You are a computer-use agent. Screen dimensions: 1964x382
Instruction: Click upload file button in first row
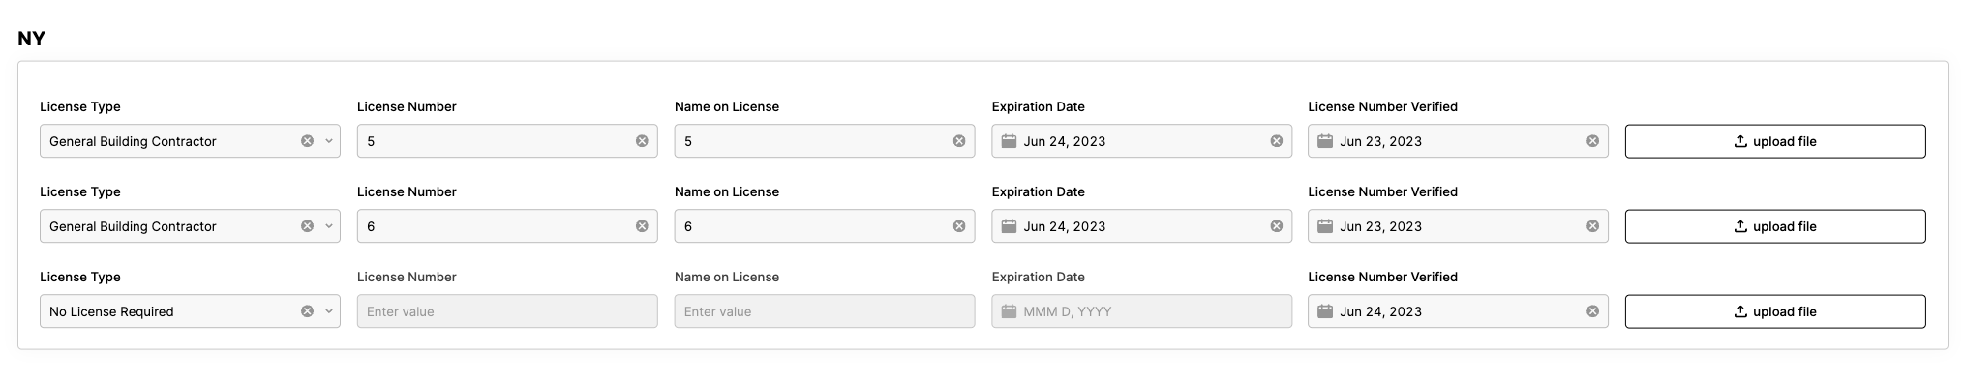pyautogui.click(x=1775, y=141)
